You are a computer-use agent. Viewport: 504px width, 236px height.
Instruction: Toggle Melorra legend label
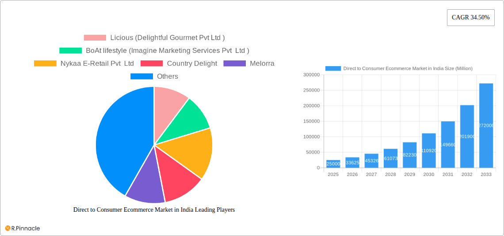pos(262,64)
